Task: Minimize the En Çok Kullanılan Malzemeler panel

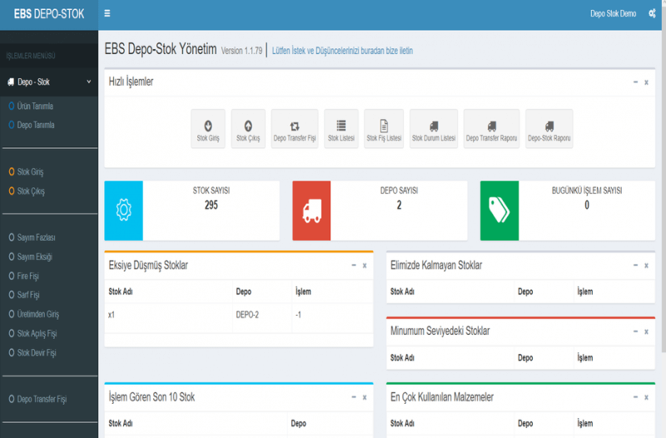Action: (635, 397)
